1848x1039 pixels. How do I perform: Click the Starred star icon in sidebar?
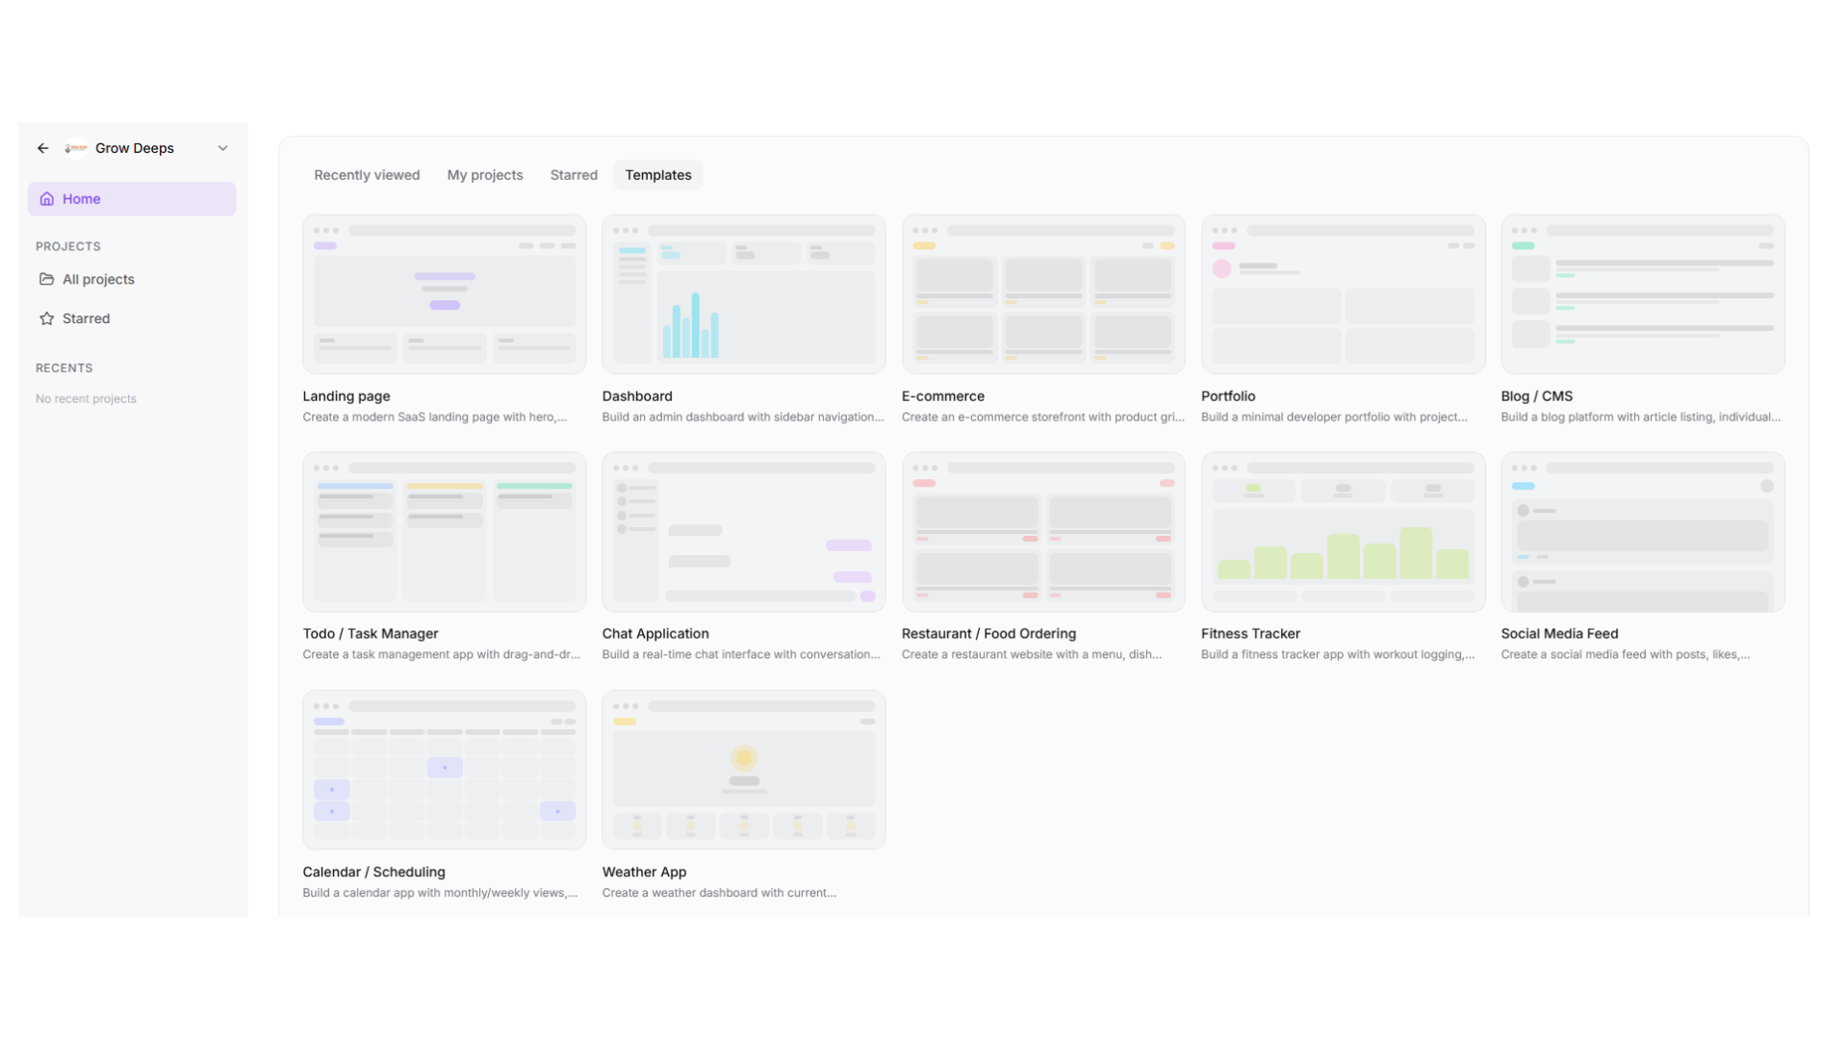tap(46, 318)
